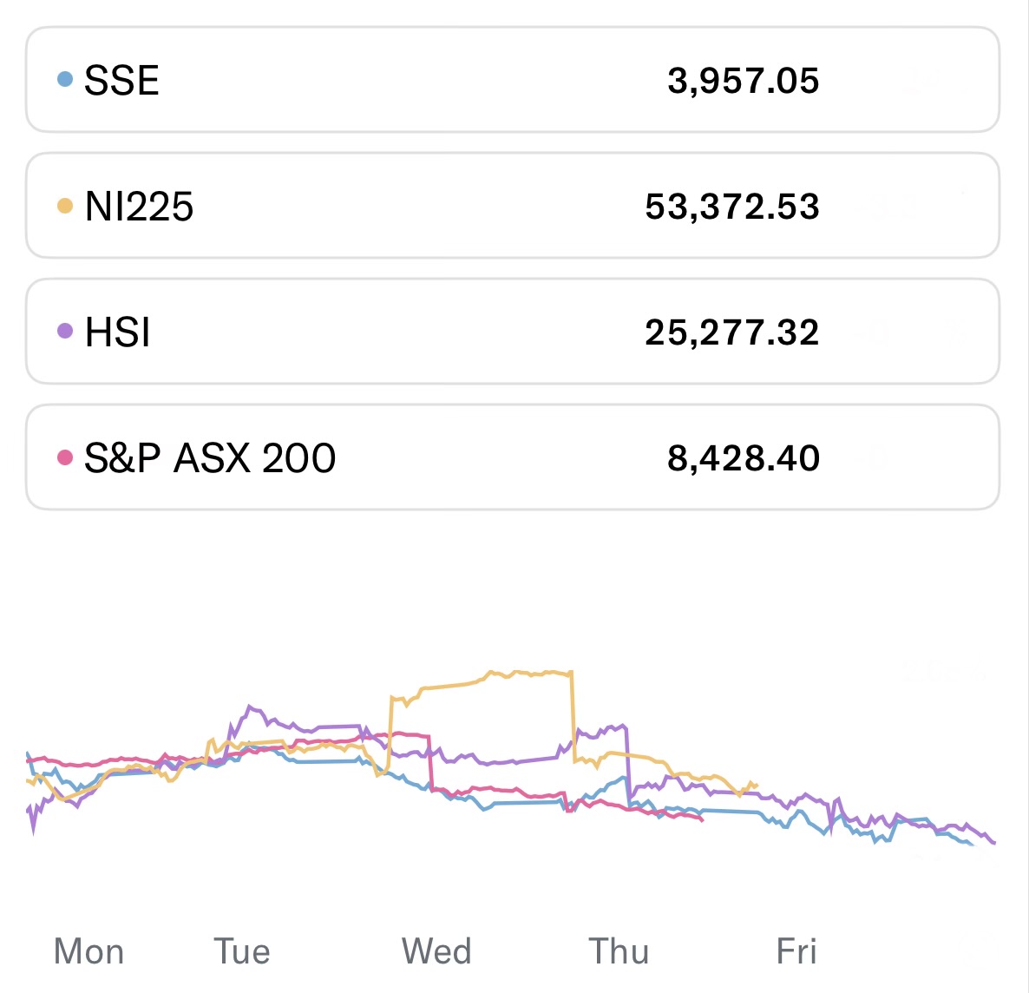Select the Wed axis label
The height and width of the screenshot is (993, 1029).
click(x=436, y=951)
